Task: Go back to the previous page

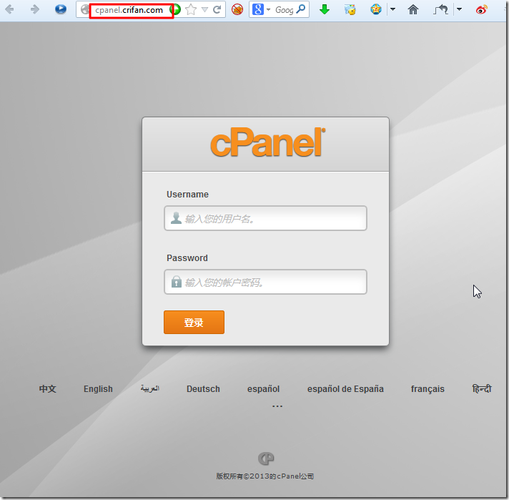Action: (9, 9)
